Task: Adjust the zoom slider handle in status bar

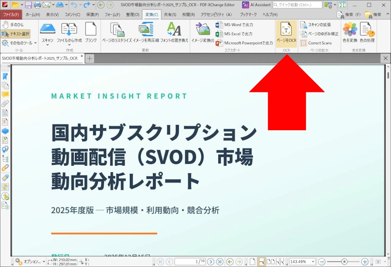Action: pos(345,262)
